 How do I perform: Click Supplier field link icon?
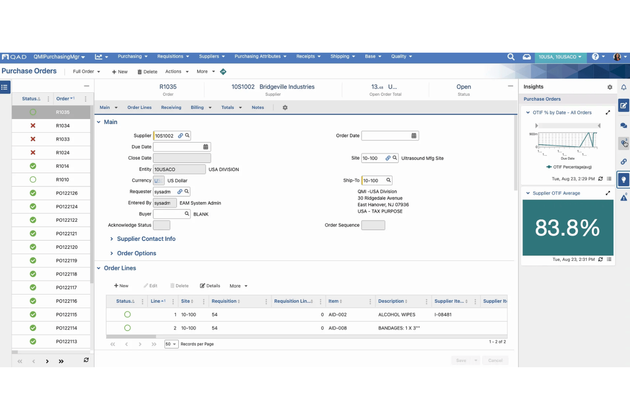(180, 135)
